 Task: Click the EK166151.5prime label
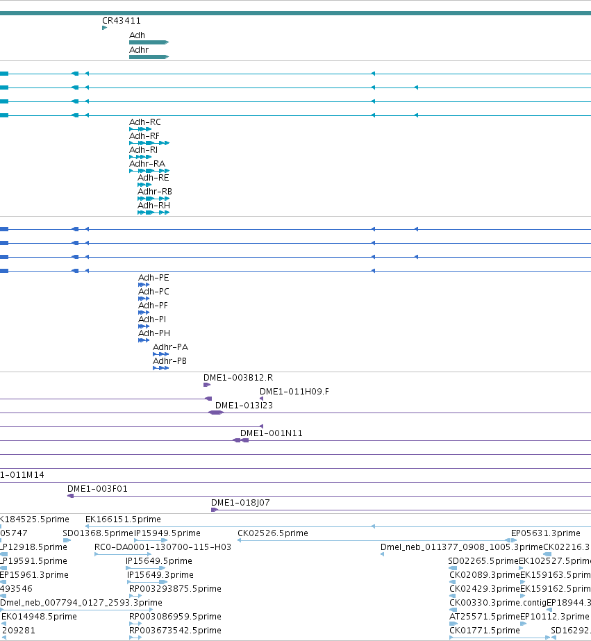pyautogui.click(x=123, y=519)
